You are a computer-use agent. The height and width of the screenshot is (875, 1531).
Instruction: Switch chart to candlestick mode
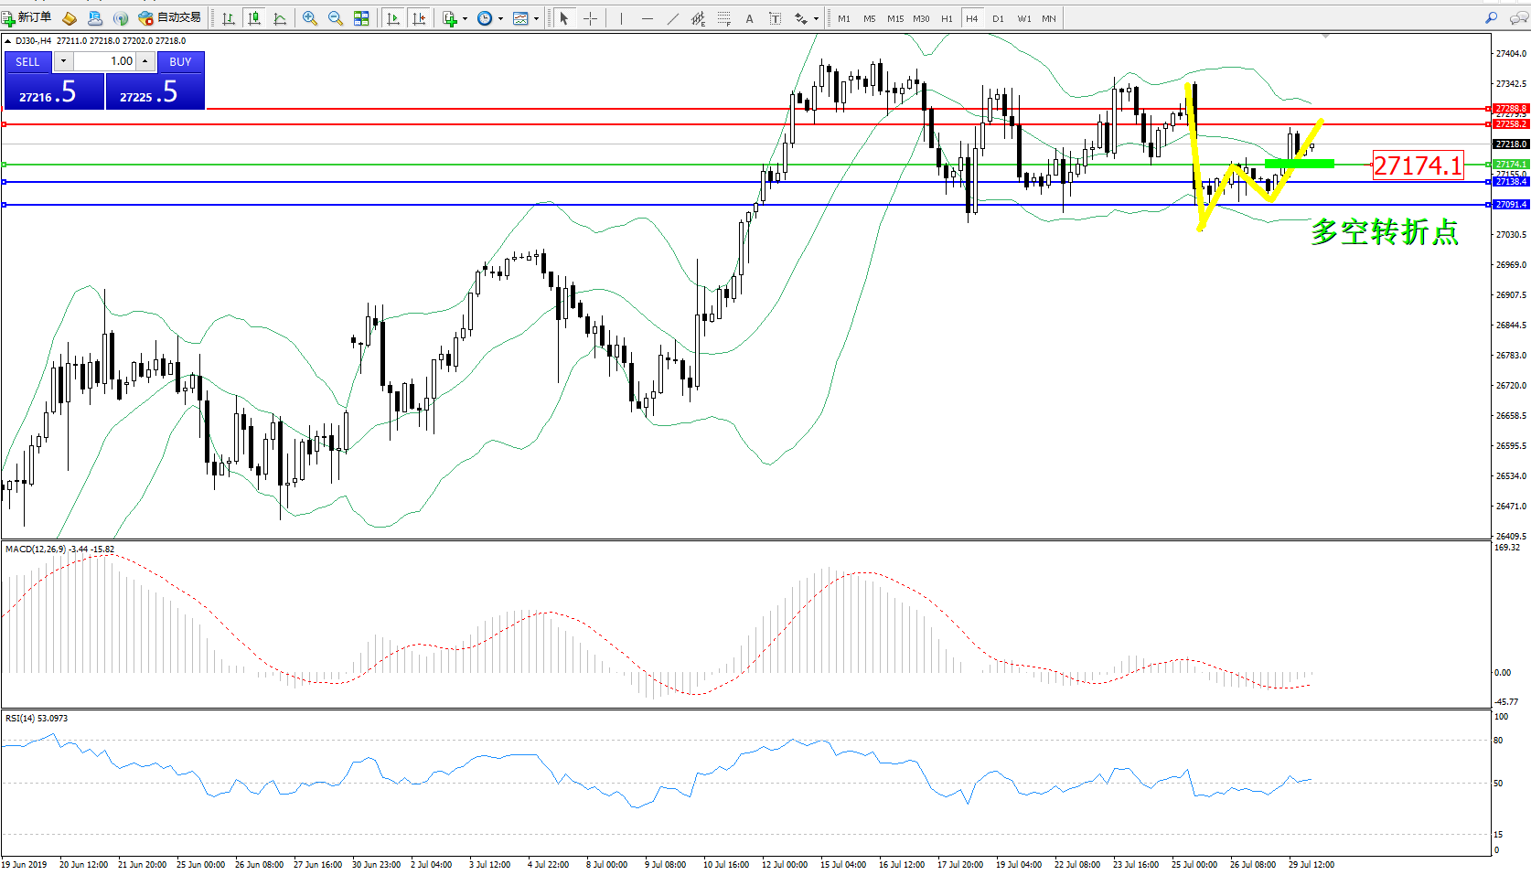[254, 18]
